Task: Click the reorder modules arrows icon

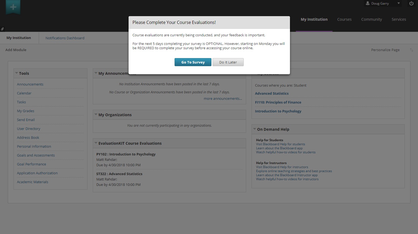Action: [411, 50]
